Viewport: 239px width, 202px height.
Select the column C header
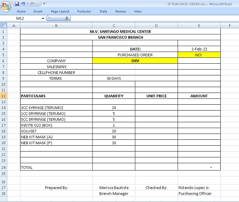pyautogui.click(x=114, y=26)
